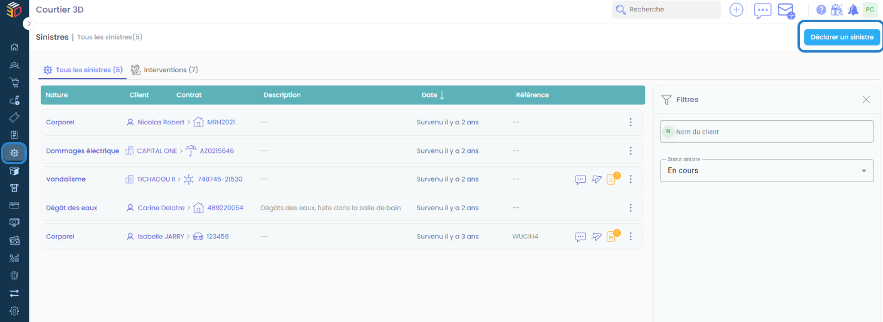883x322 pixels.
Task: Open the Corporel claim of Nicolas Robert
Action: pos(60,122)
